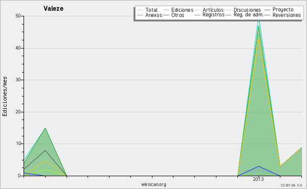Image resolution: width=307 pixels, height=189 pixels.
Task: Select the Discusiones legend label
Action: tap(247, 10)
